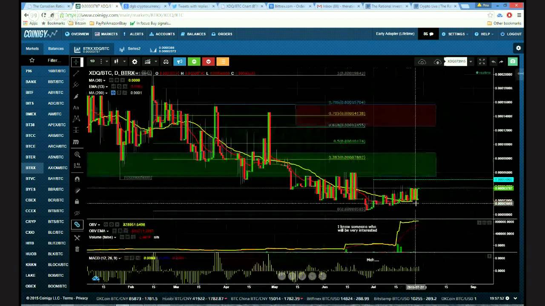Screen dimensions: 545x306
Task: Open the Help dropdown menu
Action: click(483, 34)
